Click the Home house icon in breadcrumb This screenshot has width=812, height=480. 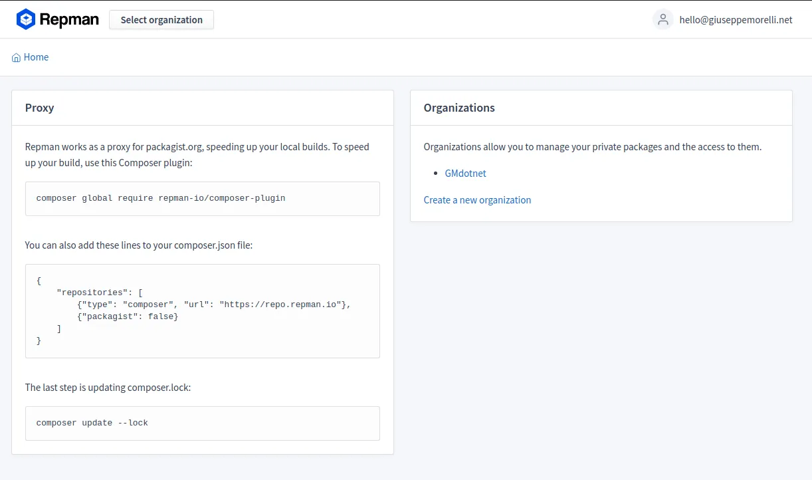pyautogui.click(x=16, y=58)
